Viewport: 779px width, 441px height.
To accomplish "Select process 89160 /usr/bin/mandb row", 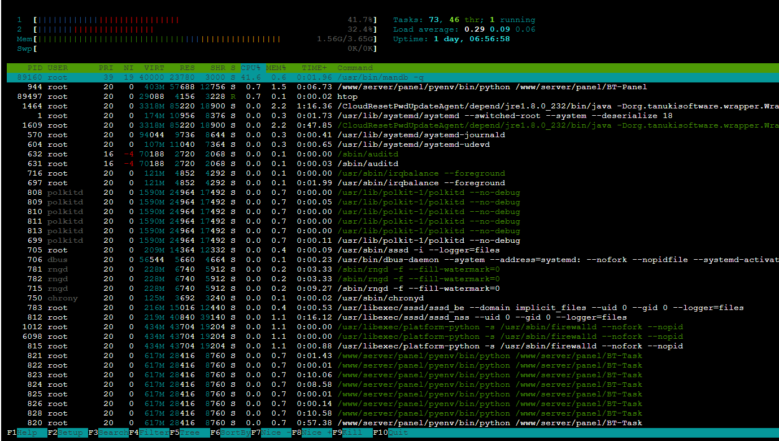I will click(x=393, y=77).
